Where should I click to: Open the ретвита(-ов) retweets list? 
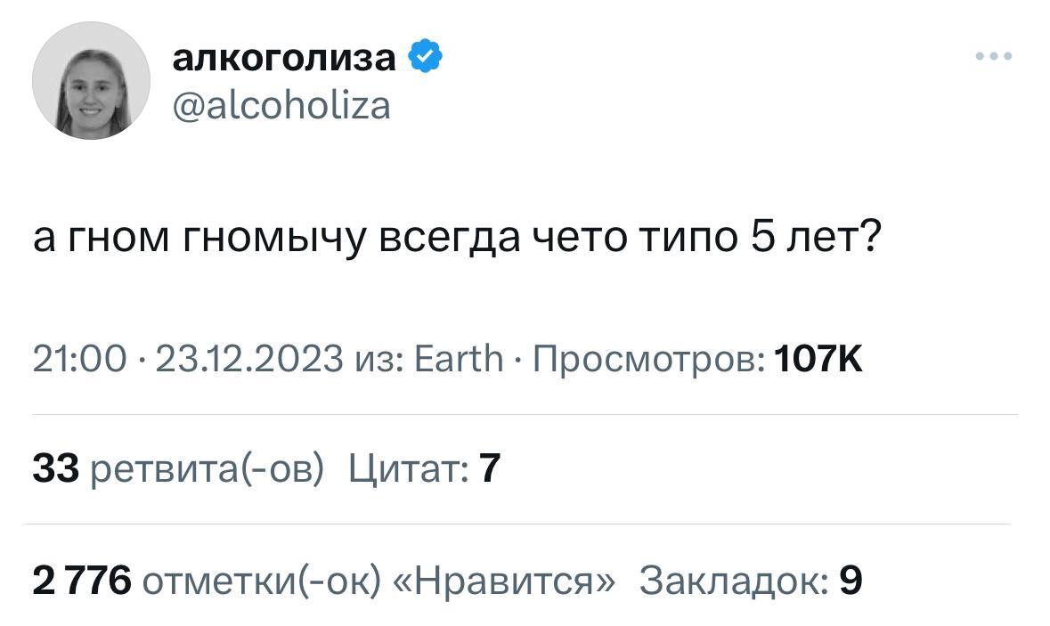pyautogui.click(x=208, y=467)
